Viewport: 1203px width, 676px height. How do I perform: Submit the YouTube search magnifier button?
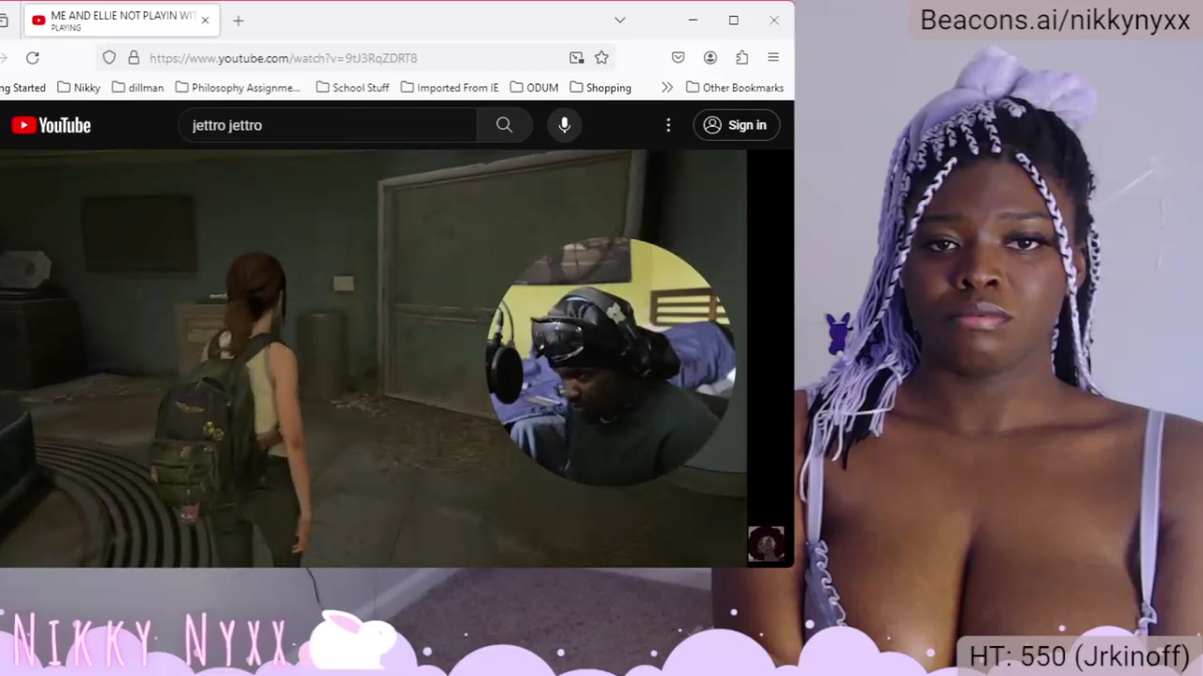point(504,125)
